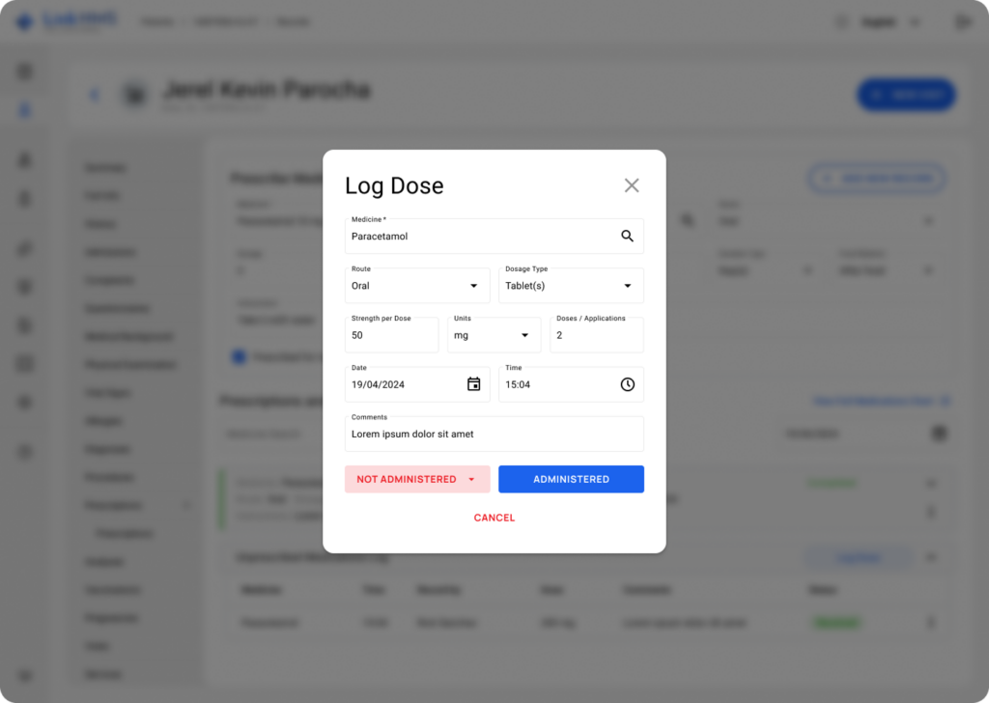Open the calendar date picker icon
The height and width of the screenshot is (703, 989).
[473, 384]
